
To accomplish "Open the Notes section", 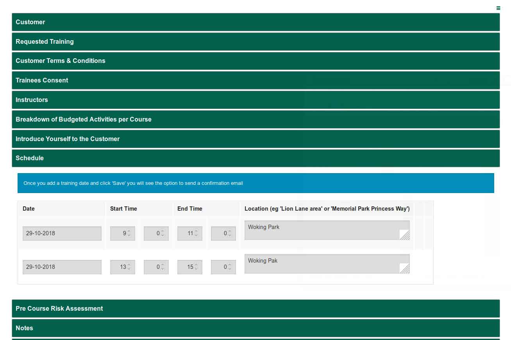I will [256, 328].
